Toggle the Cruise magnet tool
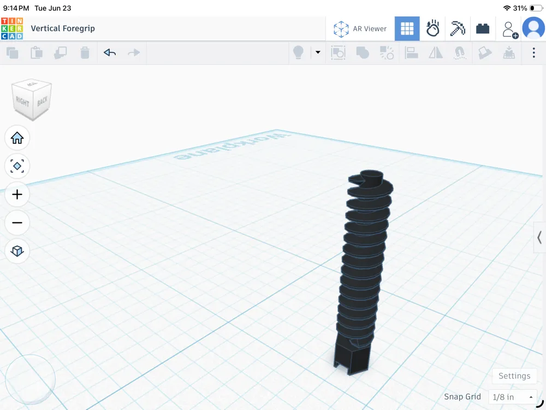Image resolution: width=546 pixels, height=410 pixels. tap(460, 53)
